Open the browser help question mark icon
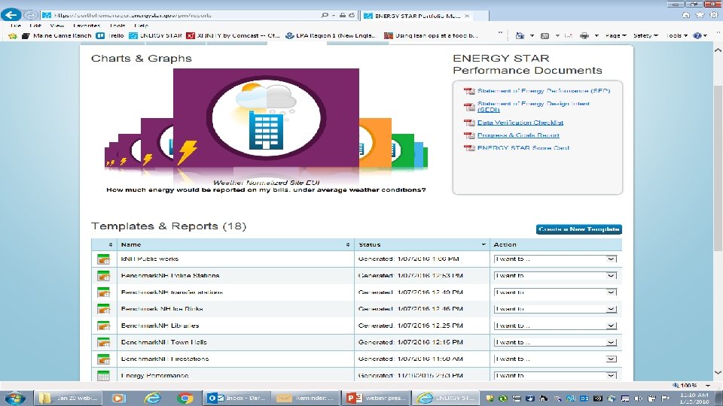Screen dimensions: 723x406 click(x=697, y=35)
